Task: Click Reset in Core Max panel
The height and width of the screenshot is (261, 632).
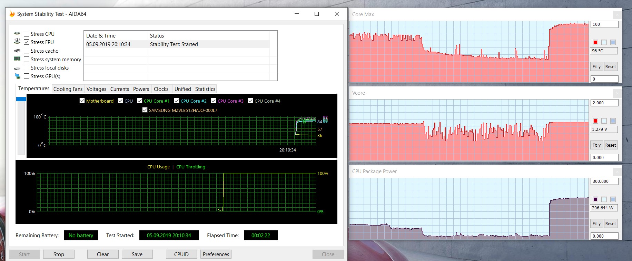Action: pyautogui.click(x=611, y=66)
